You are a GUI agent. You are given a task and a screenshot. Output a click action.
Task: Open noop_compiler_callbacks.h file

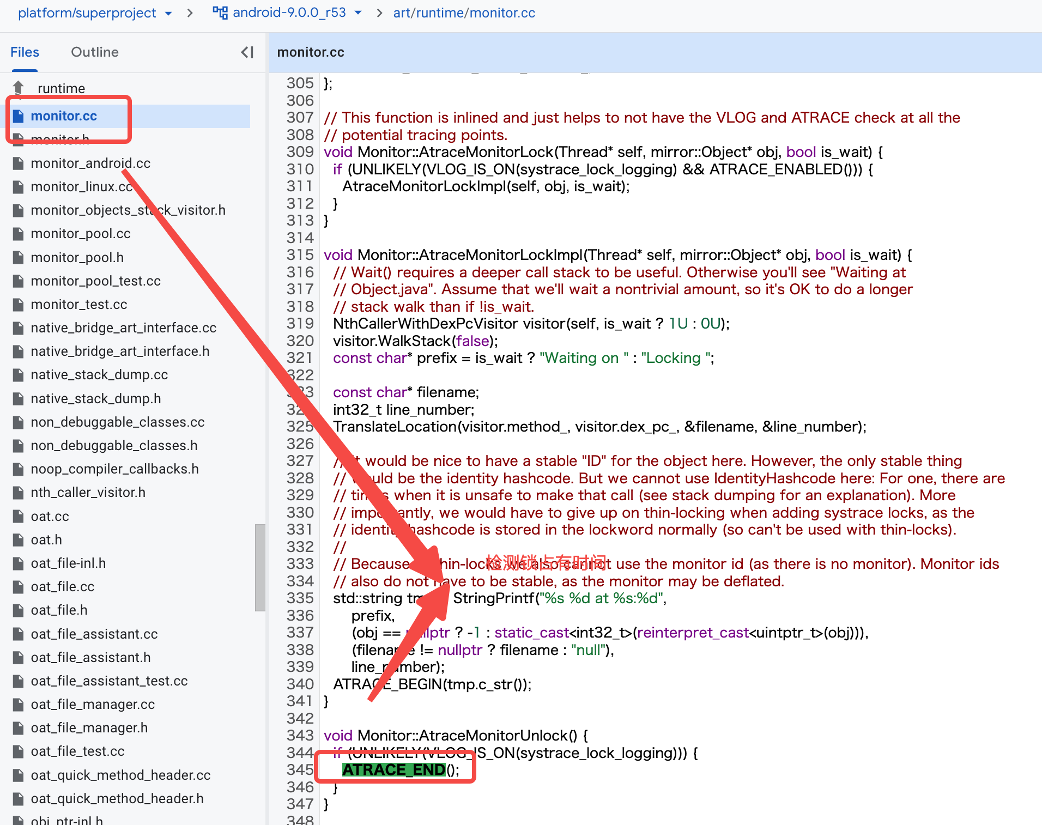pos(115,469)
